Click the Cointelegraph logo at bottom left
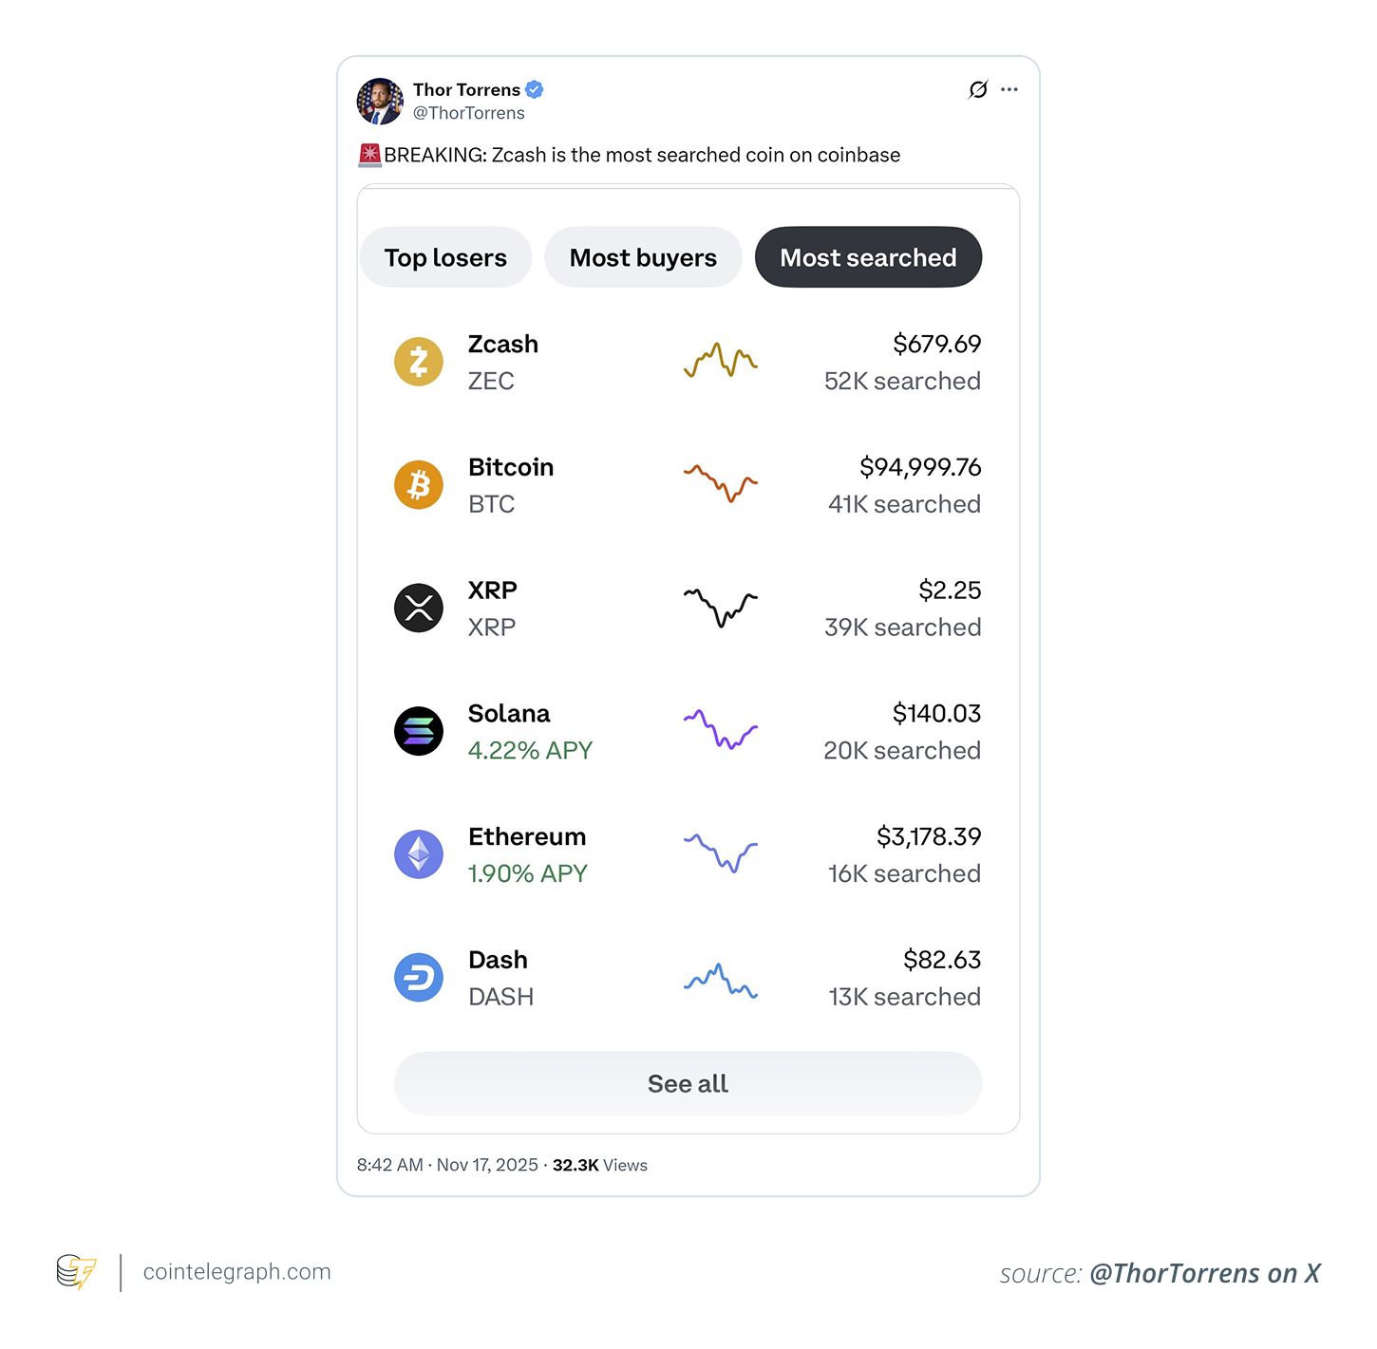 pyautogui.click(x=77, y=1272)
